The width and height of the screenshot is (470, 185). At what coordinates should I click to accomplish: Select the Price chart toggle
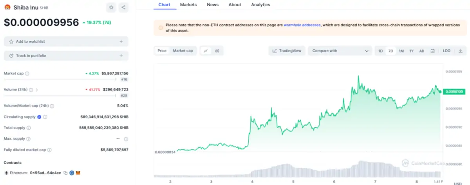(162, 51)
